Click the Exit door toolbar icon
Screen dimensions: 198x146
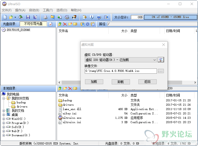point(106,17)
